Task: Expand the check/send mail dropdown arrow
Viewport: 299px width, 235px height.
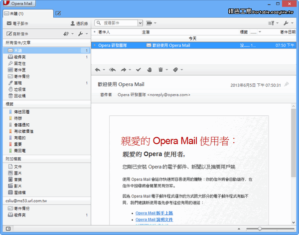Action: coord(72,34)
